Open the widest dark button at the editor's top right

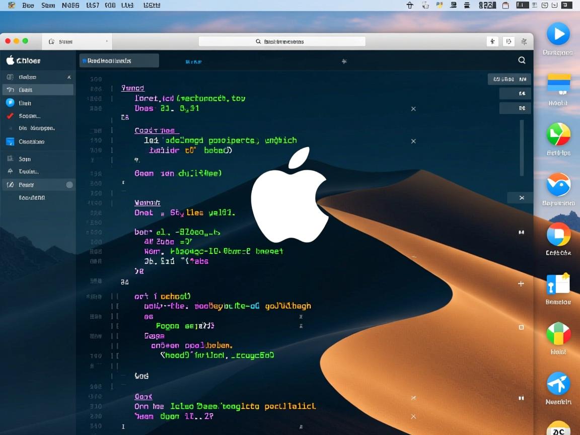(x=509, y=79)
